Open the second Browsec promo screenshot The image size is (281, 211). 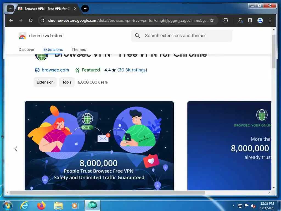click(x=229, y=146)
